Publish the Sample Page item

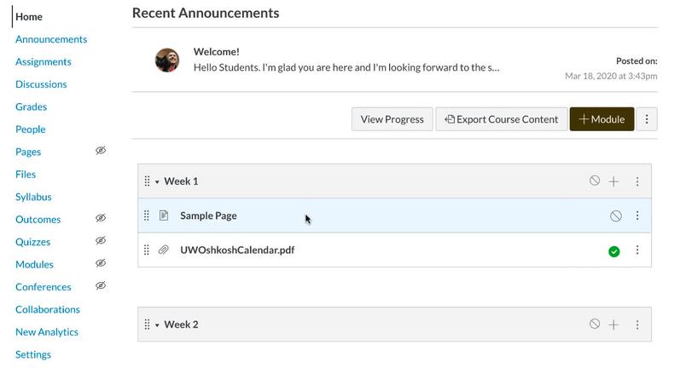pyautogui.click(x=615, y=216)
